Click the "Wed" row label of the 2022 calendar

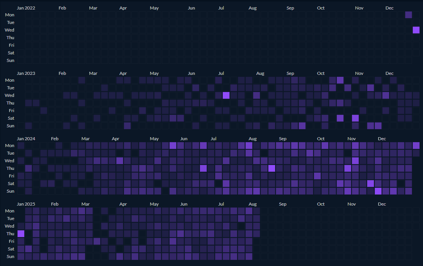point(10,30)
